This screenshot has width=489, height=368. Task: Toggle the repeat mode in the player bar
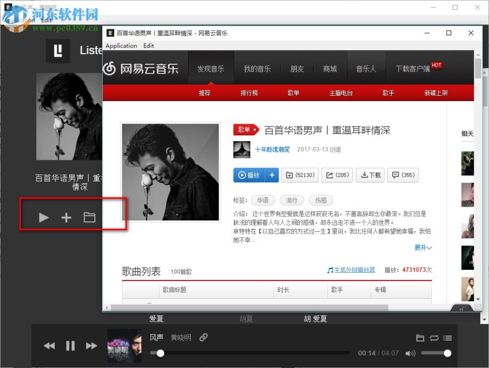434,338
